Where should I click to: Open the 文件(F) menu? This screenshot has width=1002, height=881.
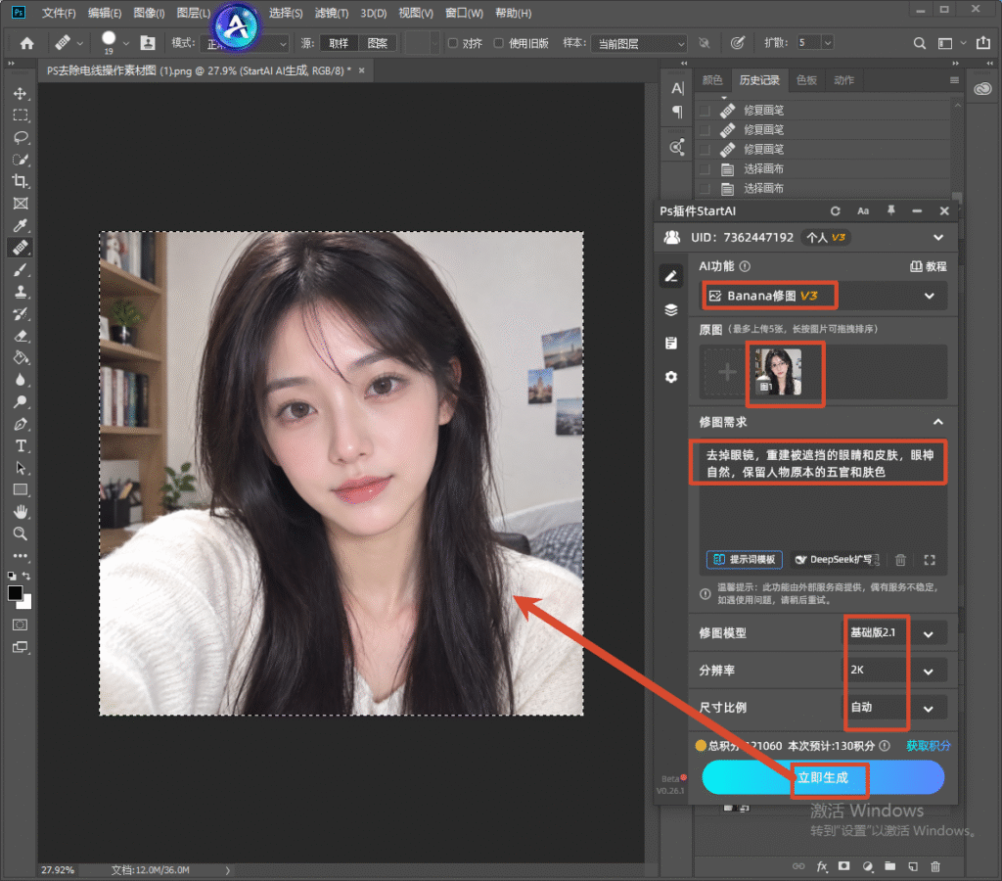[x=58, y=13]
